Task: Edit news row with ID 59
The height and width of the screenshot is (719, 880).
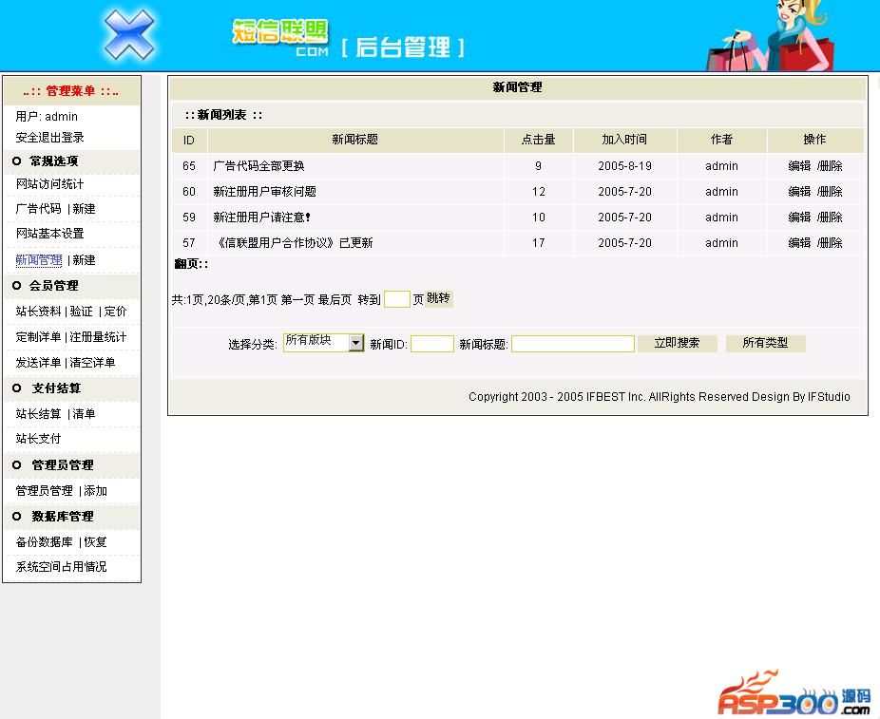Action: click(x=799, y=218)
